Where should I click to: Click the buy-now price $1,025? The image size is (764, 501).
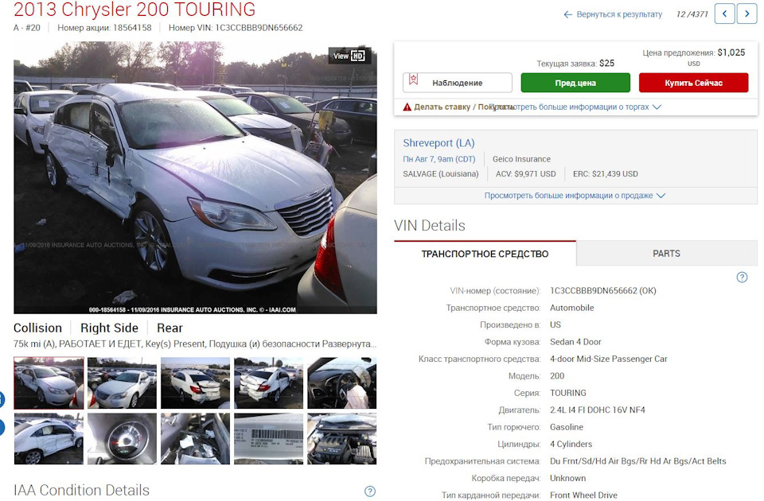(731, 52)
